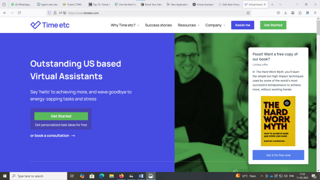
Task: List all tabs with the chevron
Action: [280, 4]
